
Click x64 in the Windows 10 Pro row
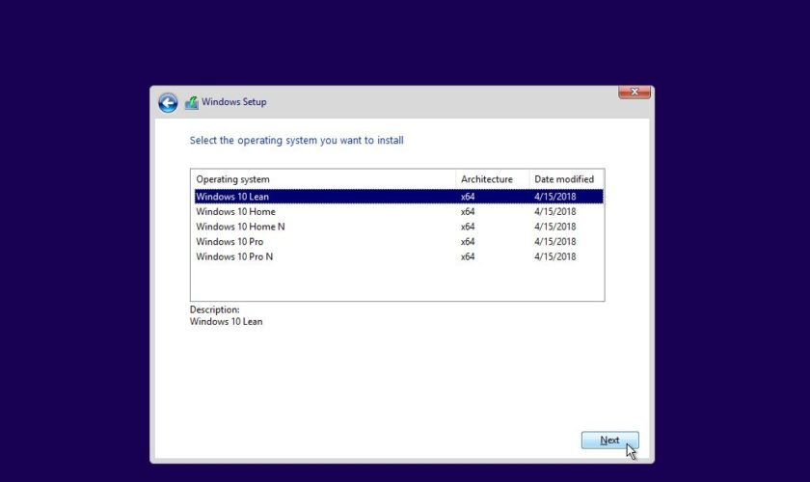tap(468, 241)
